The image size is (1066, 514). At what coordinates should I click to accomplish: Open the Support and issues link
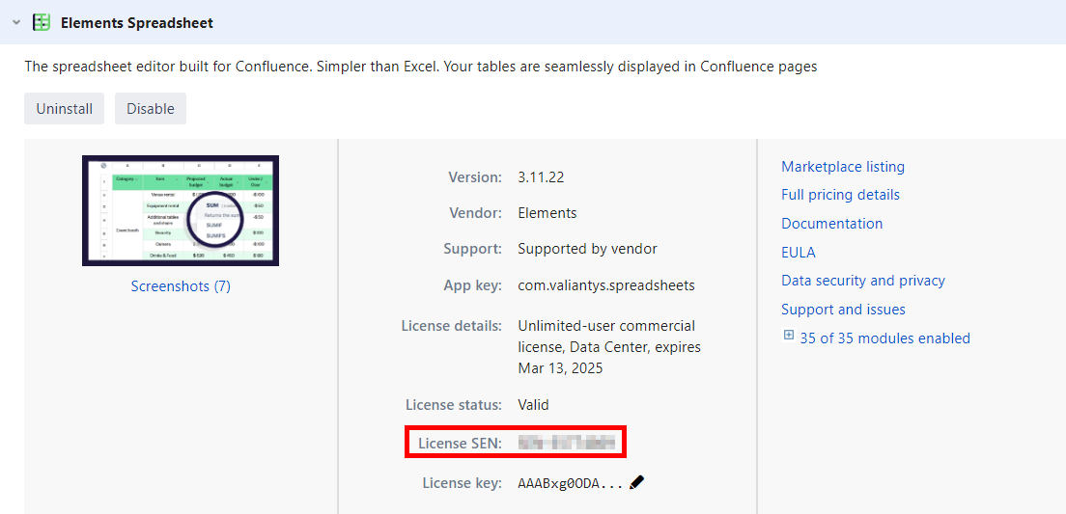843,310
